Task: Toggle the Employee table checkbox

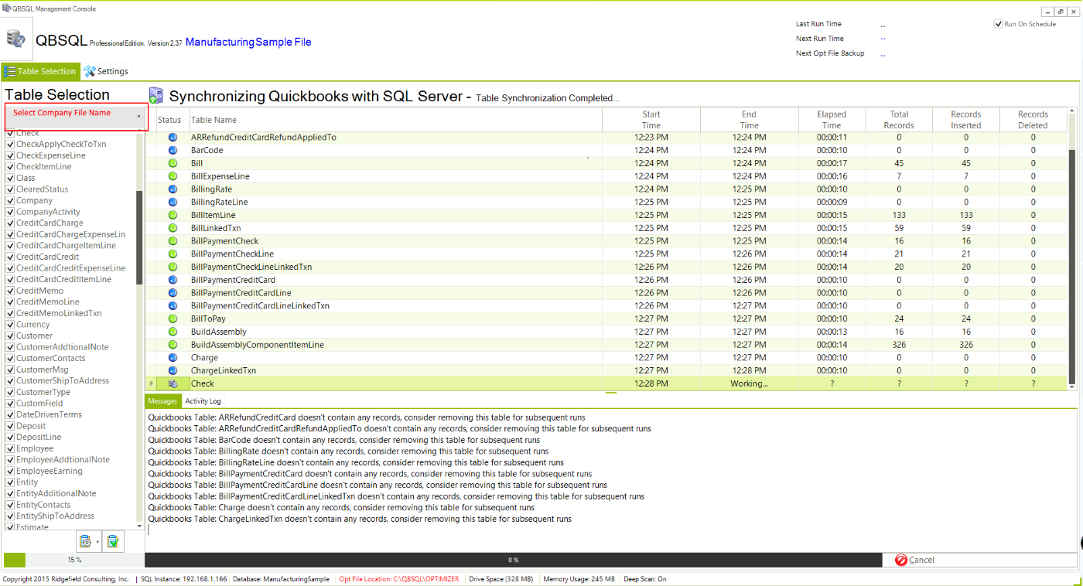Action: pos(10,448)
